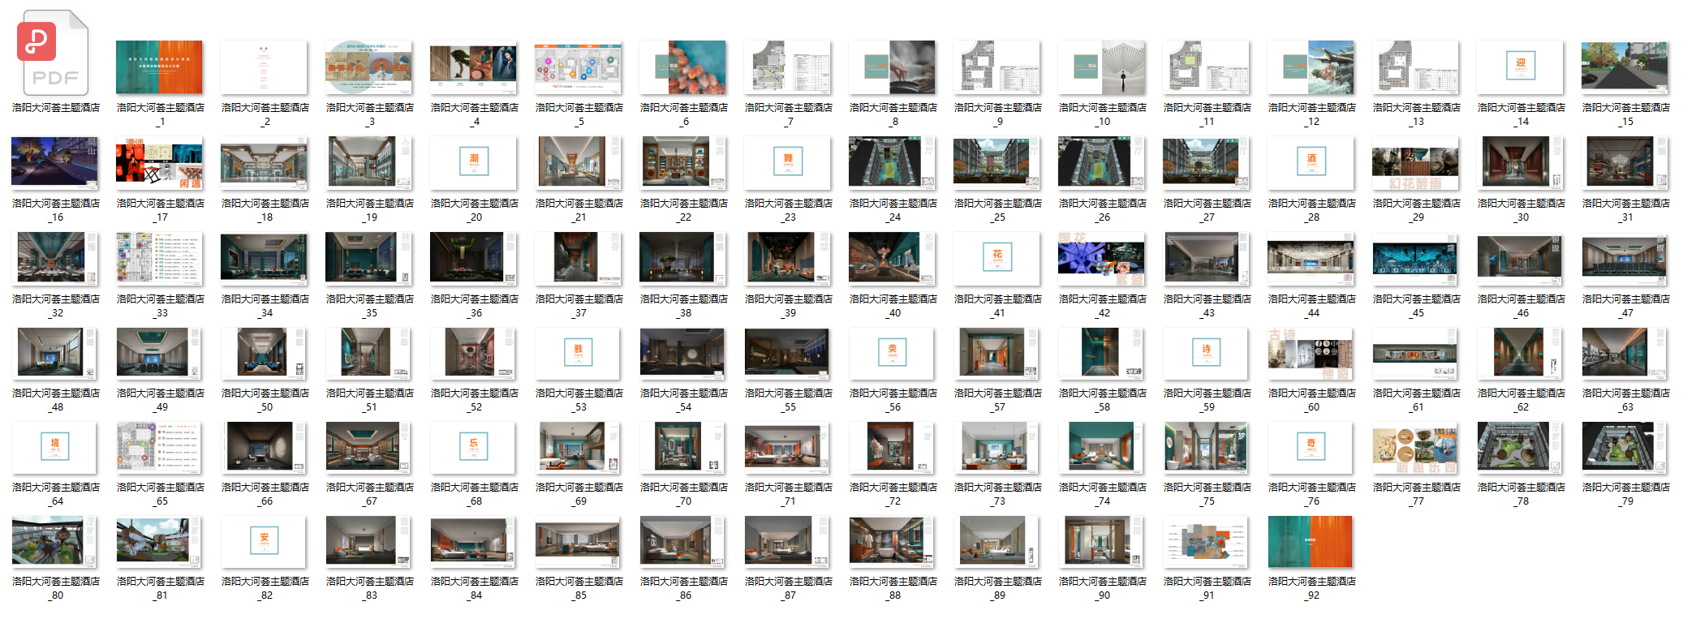Click the teal-orange cover thumbnail numbered _1
Screen dimensions: 1683x619
pos(159,67)
